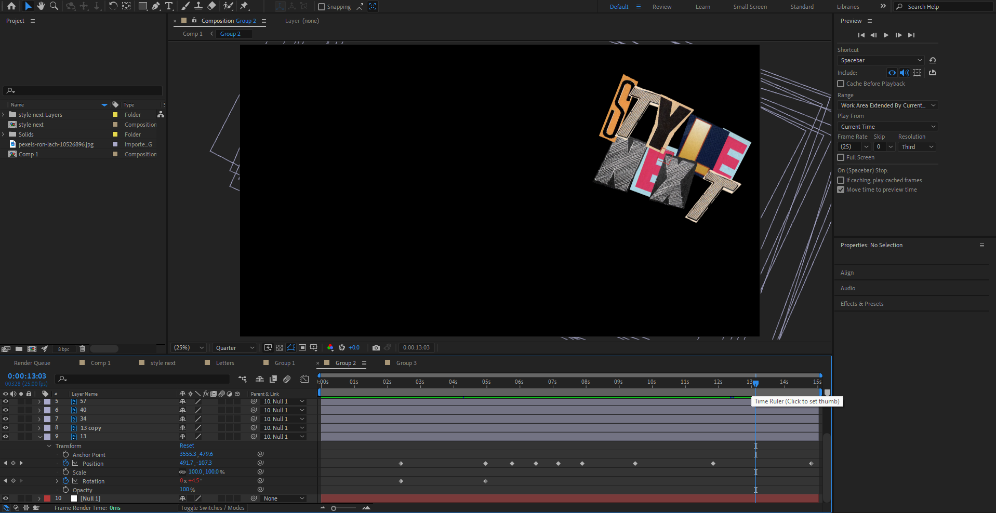The image size is (996, 513).
Task: Click the Home icon in the toolbar
Action: pyautogui.click(x=11, y=6)
